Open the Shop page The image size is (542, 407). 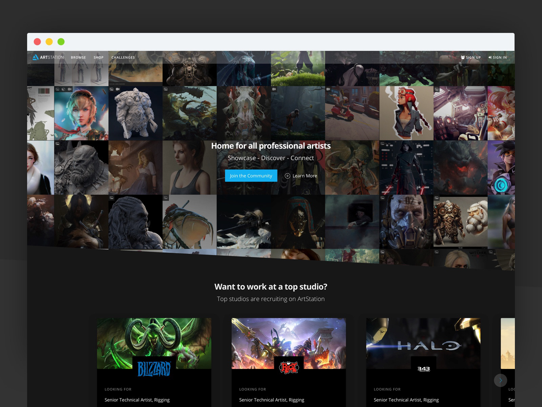[99, 57]
